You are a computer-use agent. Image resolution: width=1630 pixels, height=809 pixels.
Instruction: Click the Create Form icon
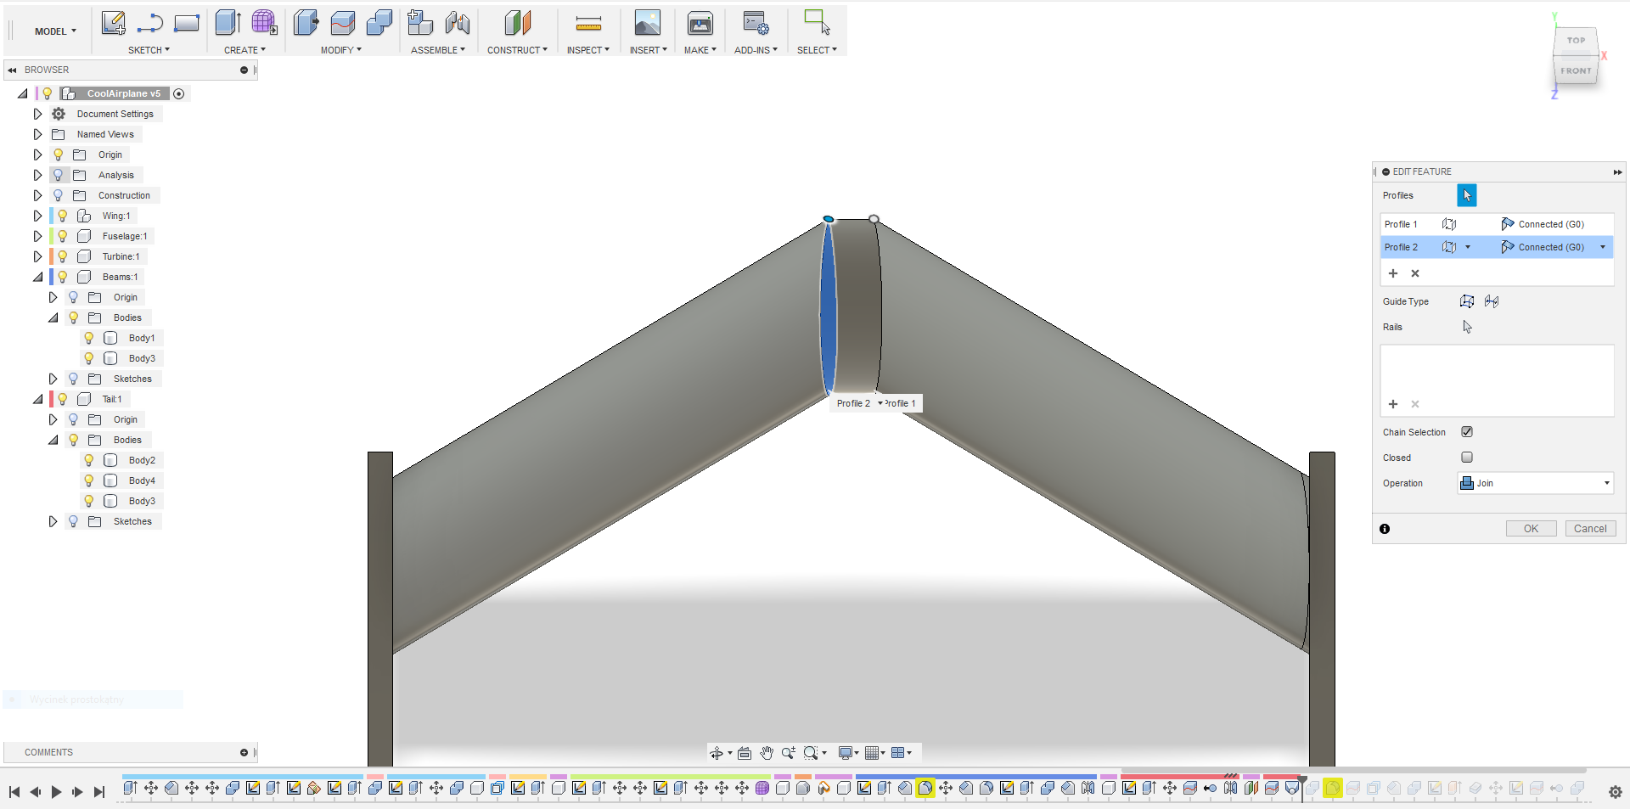click(x=264, y=23)
